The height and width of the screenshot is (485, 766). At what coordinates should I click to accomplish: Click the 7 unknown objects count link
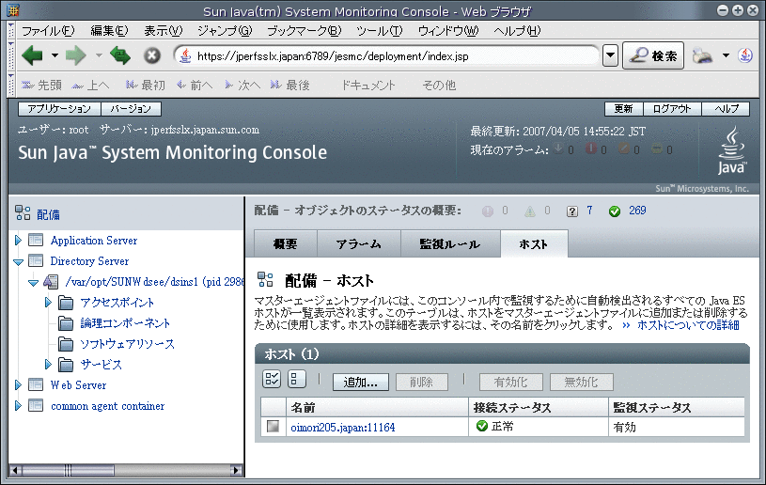[x=589, y=211]
